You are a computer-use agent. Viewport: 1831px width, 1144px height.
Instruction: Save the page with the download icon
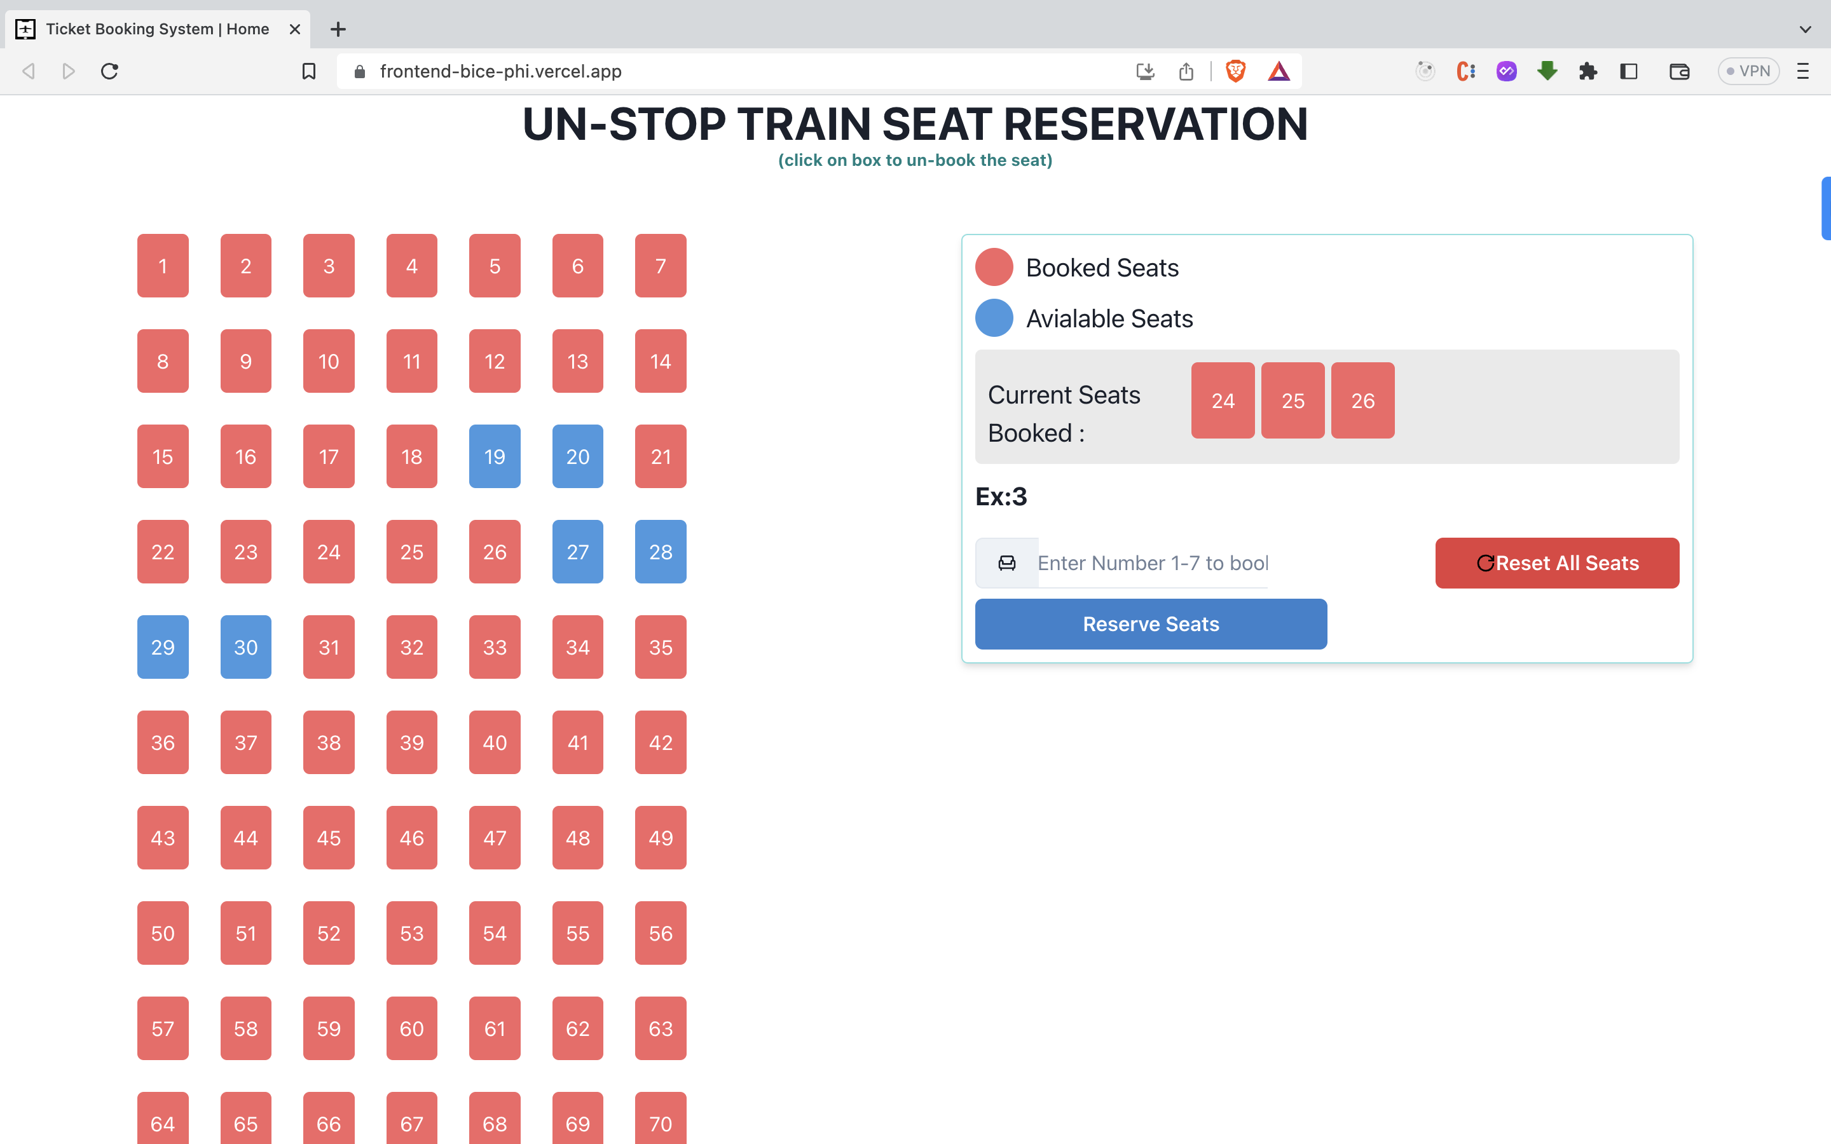pyautogui.click(x=1146, y=71)
